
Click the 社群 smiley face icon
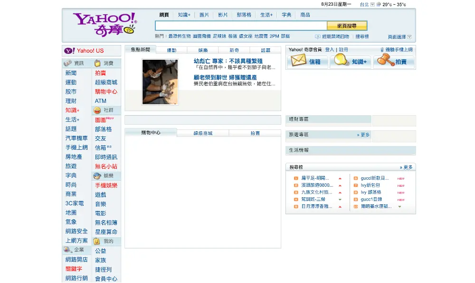(97, 110)
